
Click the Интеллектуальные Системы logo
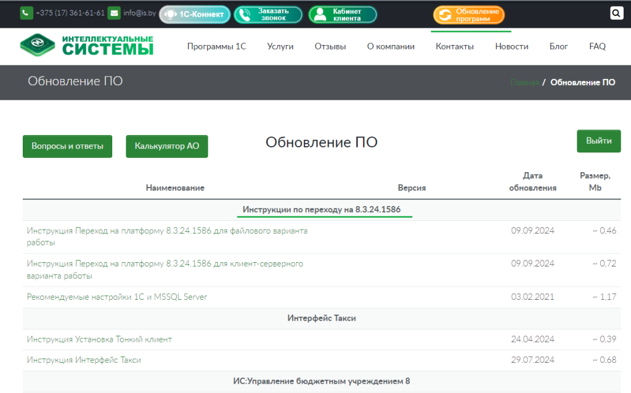[86, 45]
